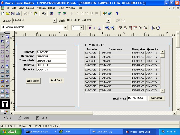
Task: Open the Layout menu
Action: click(x=30, y=8)
